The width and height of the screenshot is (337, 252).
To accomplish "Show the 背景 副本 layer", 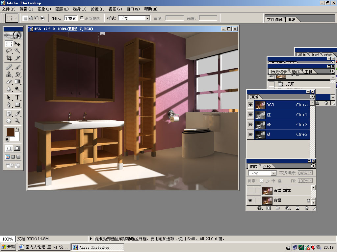I will pyautogui.click(x=250, y=191).
